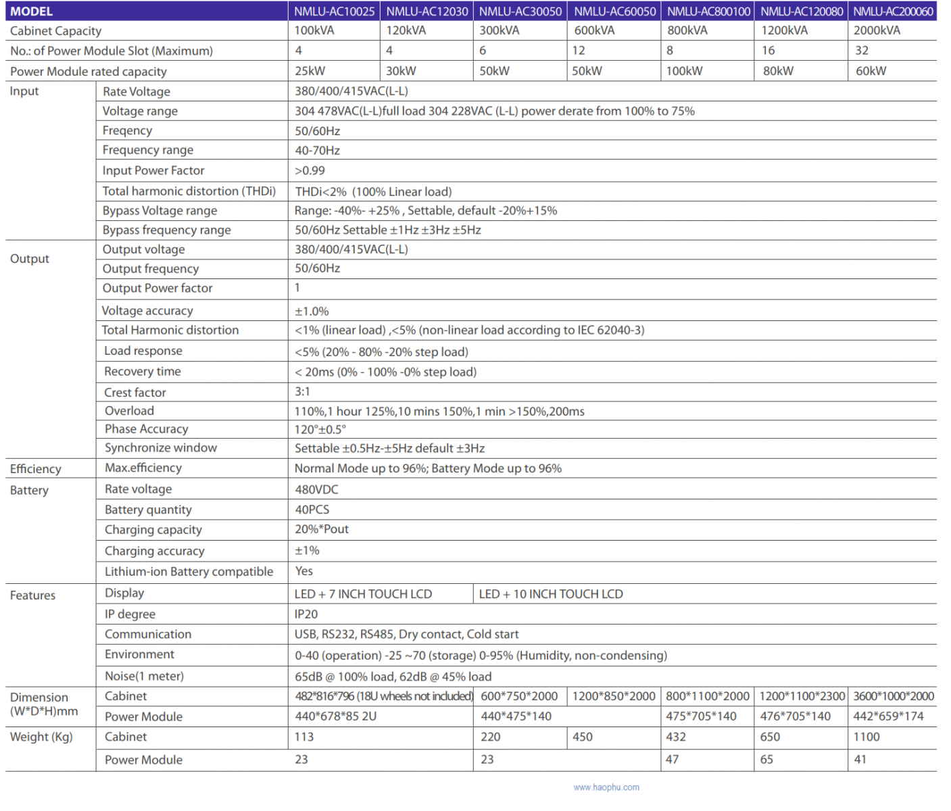Click the Efficiency section label
Viewport: 951px width, 811px height.
(x=35, y=469)
